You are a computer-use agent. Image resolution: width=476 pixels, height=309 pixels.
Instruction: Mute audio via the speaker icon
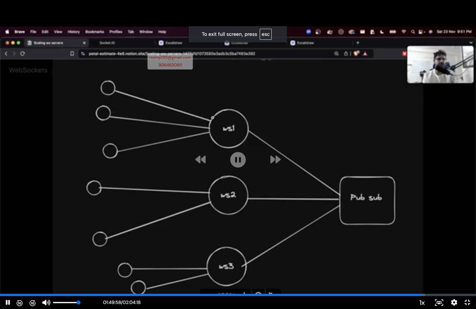tap(45, 302)
